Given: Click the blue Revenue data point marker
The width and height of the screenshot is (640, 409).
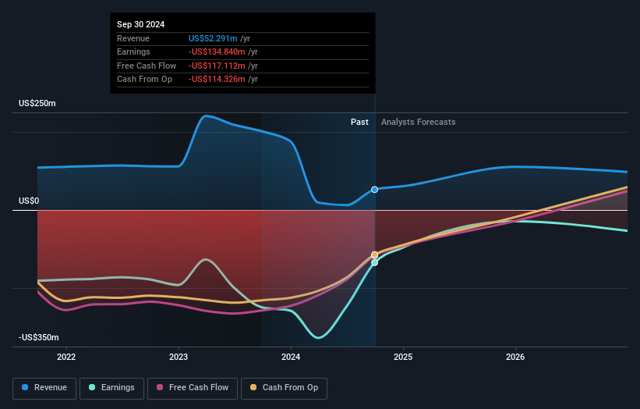Looking at the screenshot, I should [x=374, y=190].
